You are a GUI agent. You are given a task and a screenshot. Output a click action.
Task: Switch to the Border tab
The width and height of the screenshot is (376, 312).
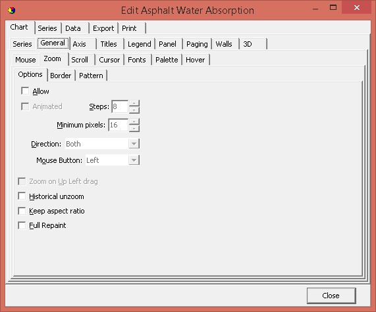(61, 76)
